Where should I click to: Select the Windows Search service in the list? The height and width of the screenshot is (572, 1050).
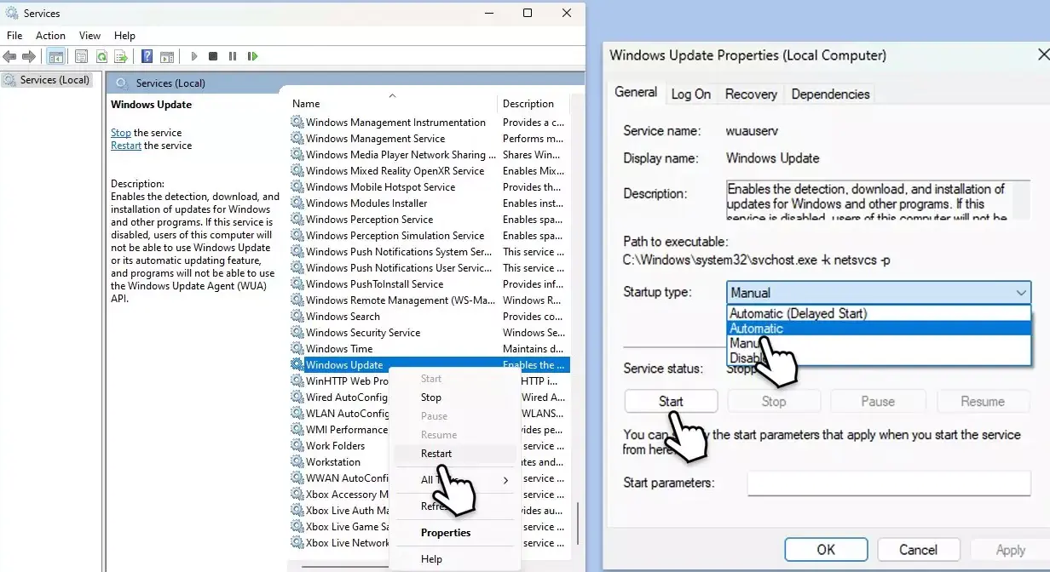[342, 316]
